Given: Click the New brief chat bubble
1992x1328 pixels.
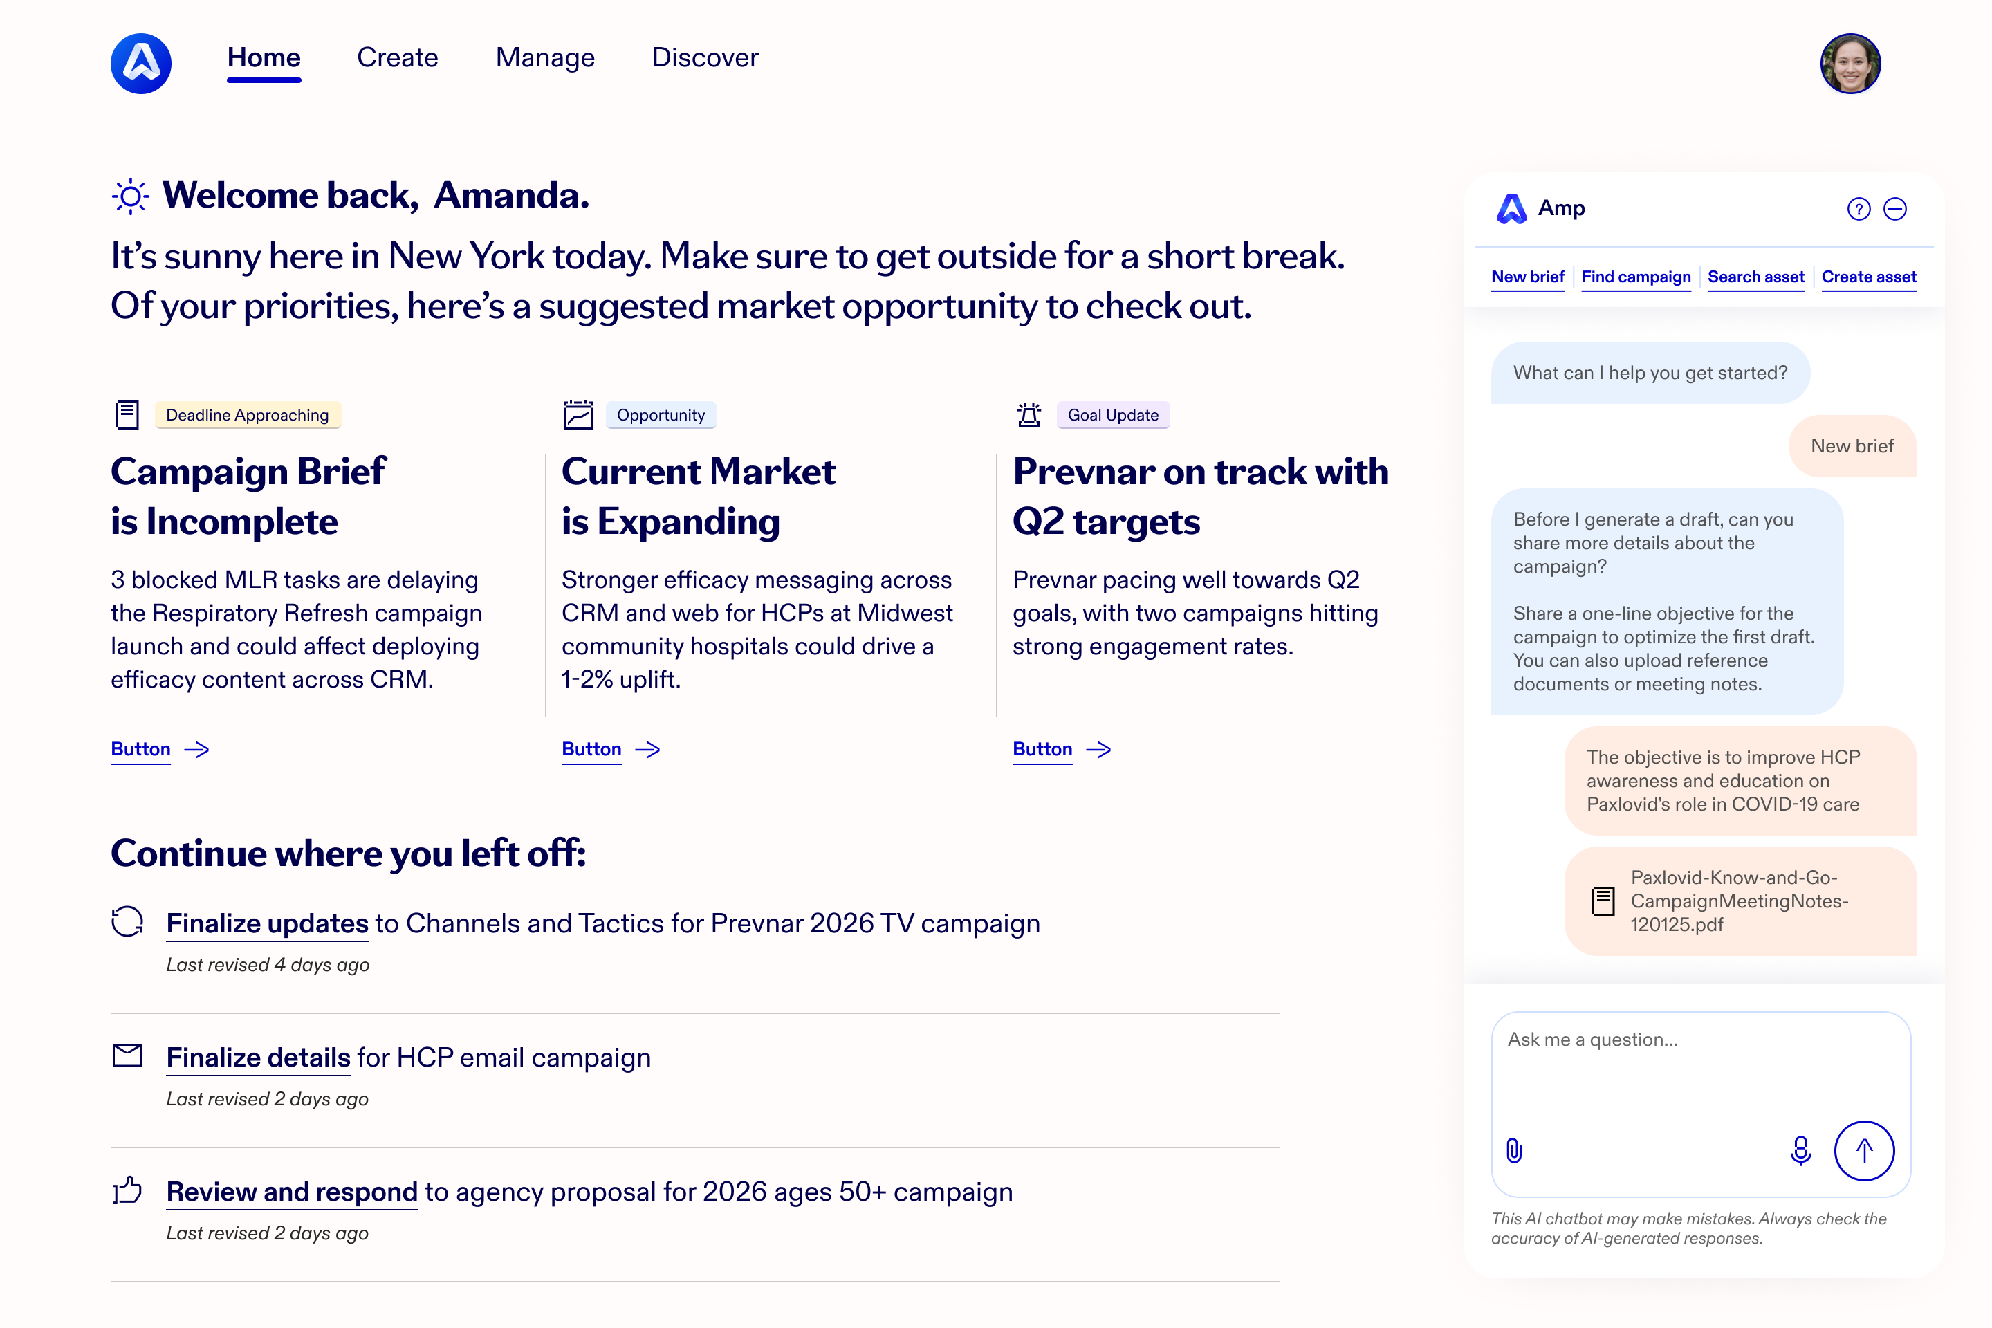Looking at the screenshot, I should pyautogui.click(x=1852, y=446).
